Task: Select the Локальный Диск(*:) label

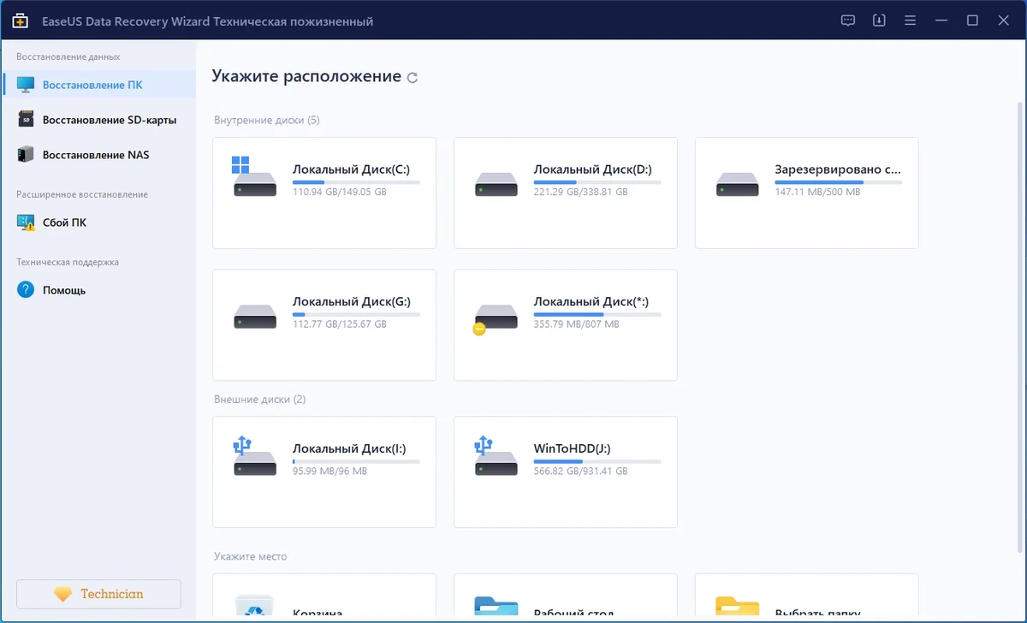Action: pos(591,301)
